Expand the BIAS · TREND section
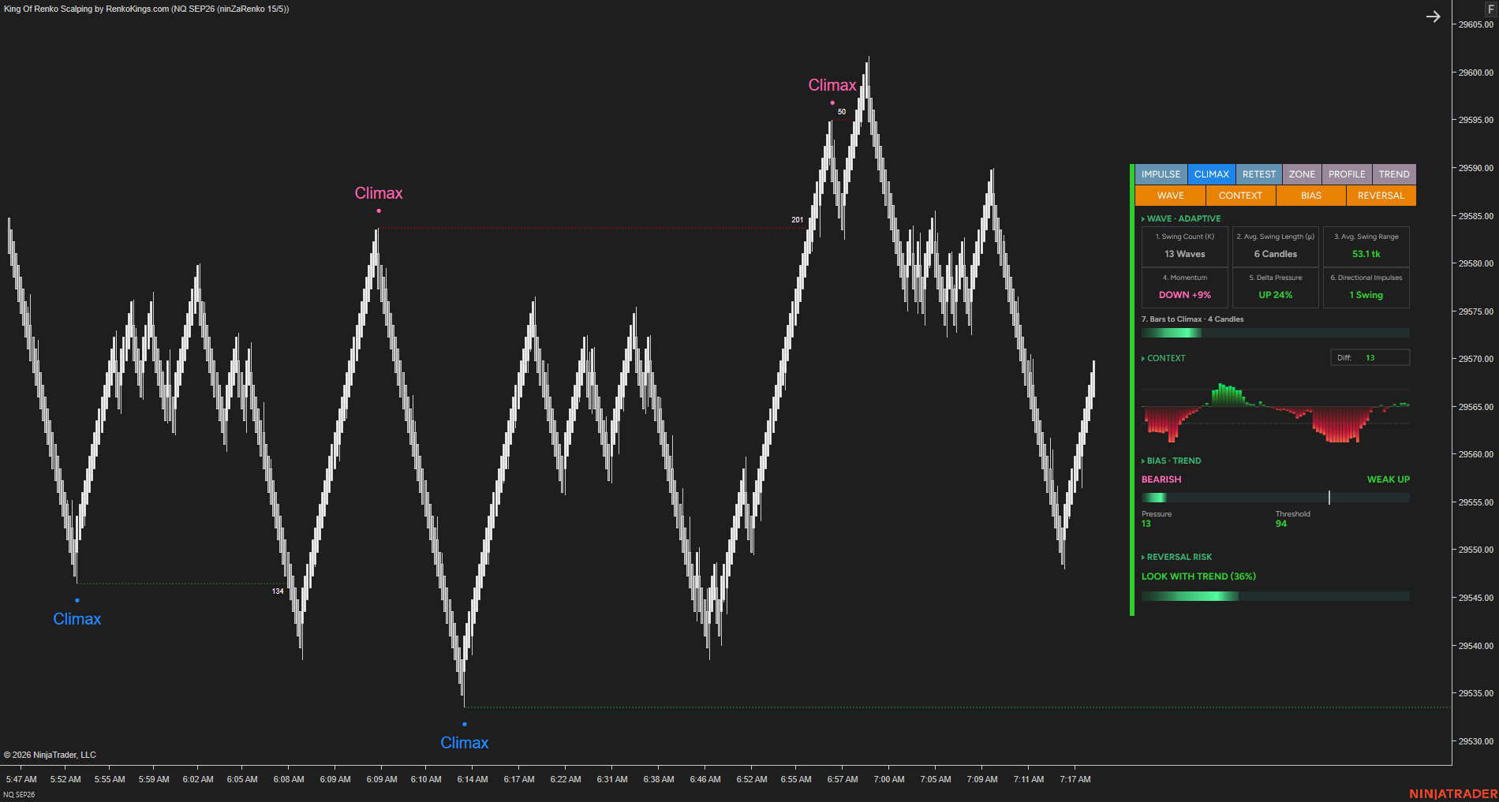Image resolution: width=1499 pixels, height=802 pixels. click(1172, 461)
